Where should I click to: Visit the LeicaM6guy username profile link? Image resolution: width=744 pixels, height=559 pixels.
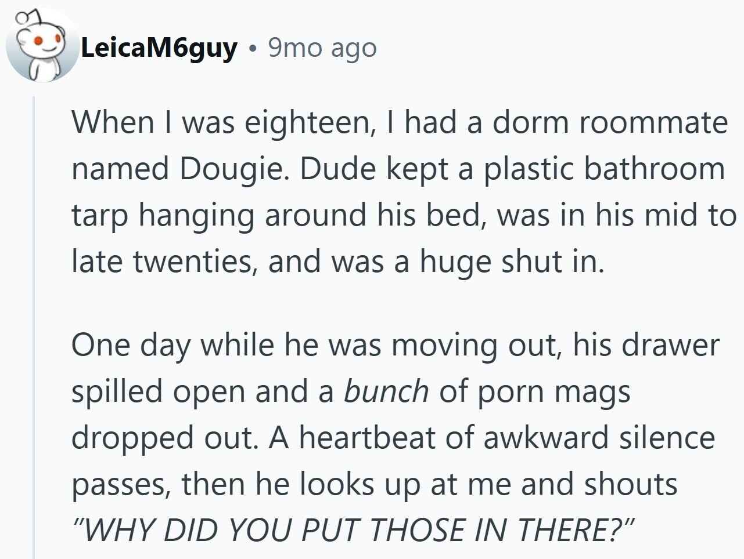[159, 48]
